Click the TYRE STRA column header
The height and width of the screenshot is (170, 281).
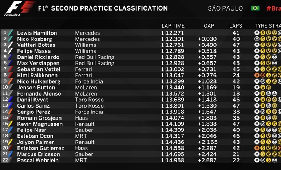point(268,26)
